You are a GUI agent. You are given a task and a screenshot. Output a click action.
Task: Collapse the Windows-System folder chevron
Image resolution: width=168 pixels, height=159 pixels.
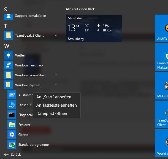[x=56, y=85]
